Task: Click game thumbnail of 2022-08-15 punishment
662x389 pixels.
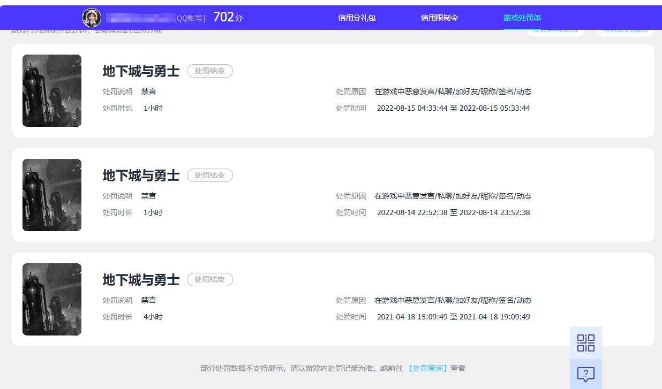Action: point(52,91)
